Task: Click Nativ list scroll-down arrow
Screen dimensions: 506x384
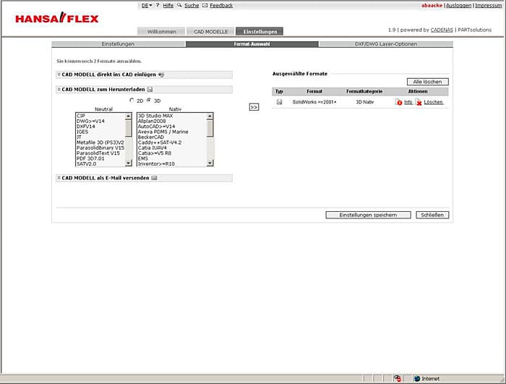Action: (x=210, y=163)
